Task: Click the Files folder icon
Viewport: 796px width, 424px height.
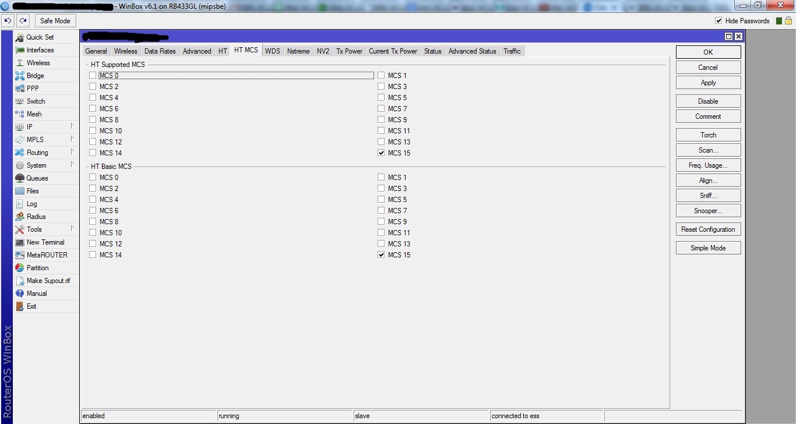Action: [20, 191]
